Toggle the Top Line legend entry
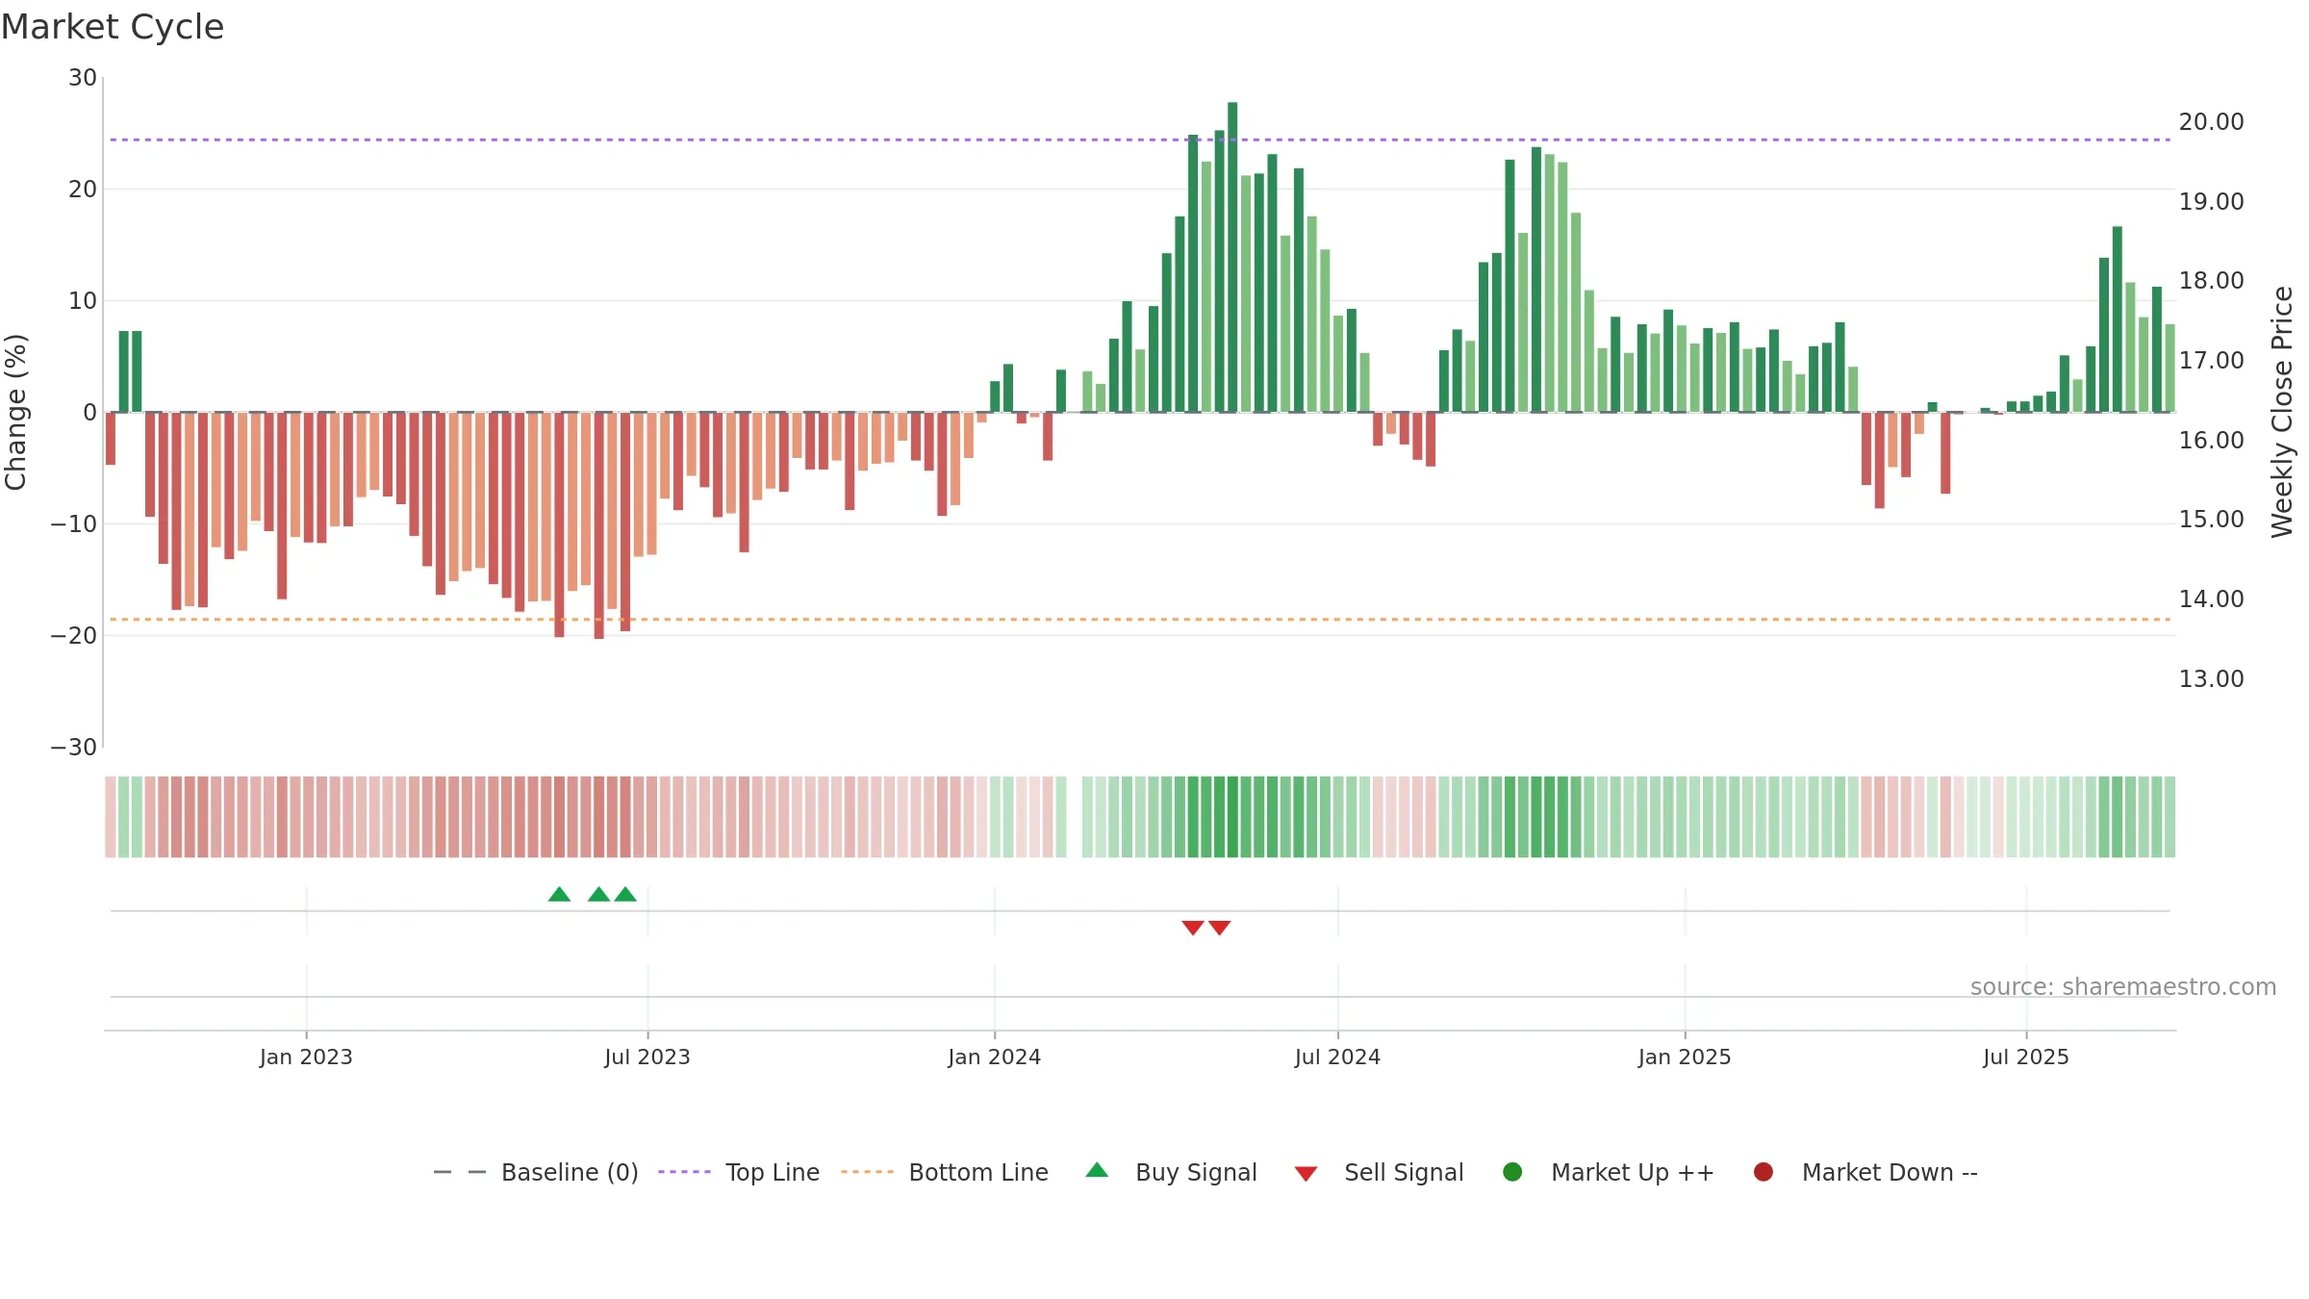Screen dimensions: 2309x1299 [739, 1172]
